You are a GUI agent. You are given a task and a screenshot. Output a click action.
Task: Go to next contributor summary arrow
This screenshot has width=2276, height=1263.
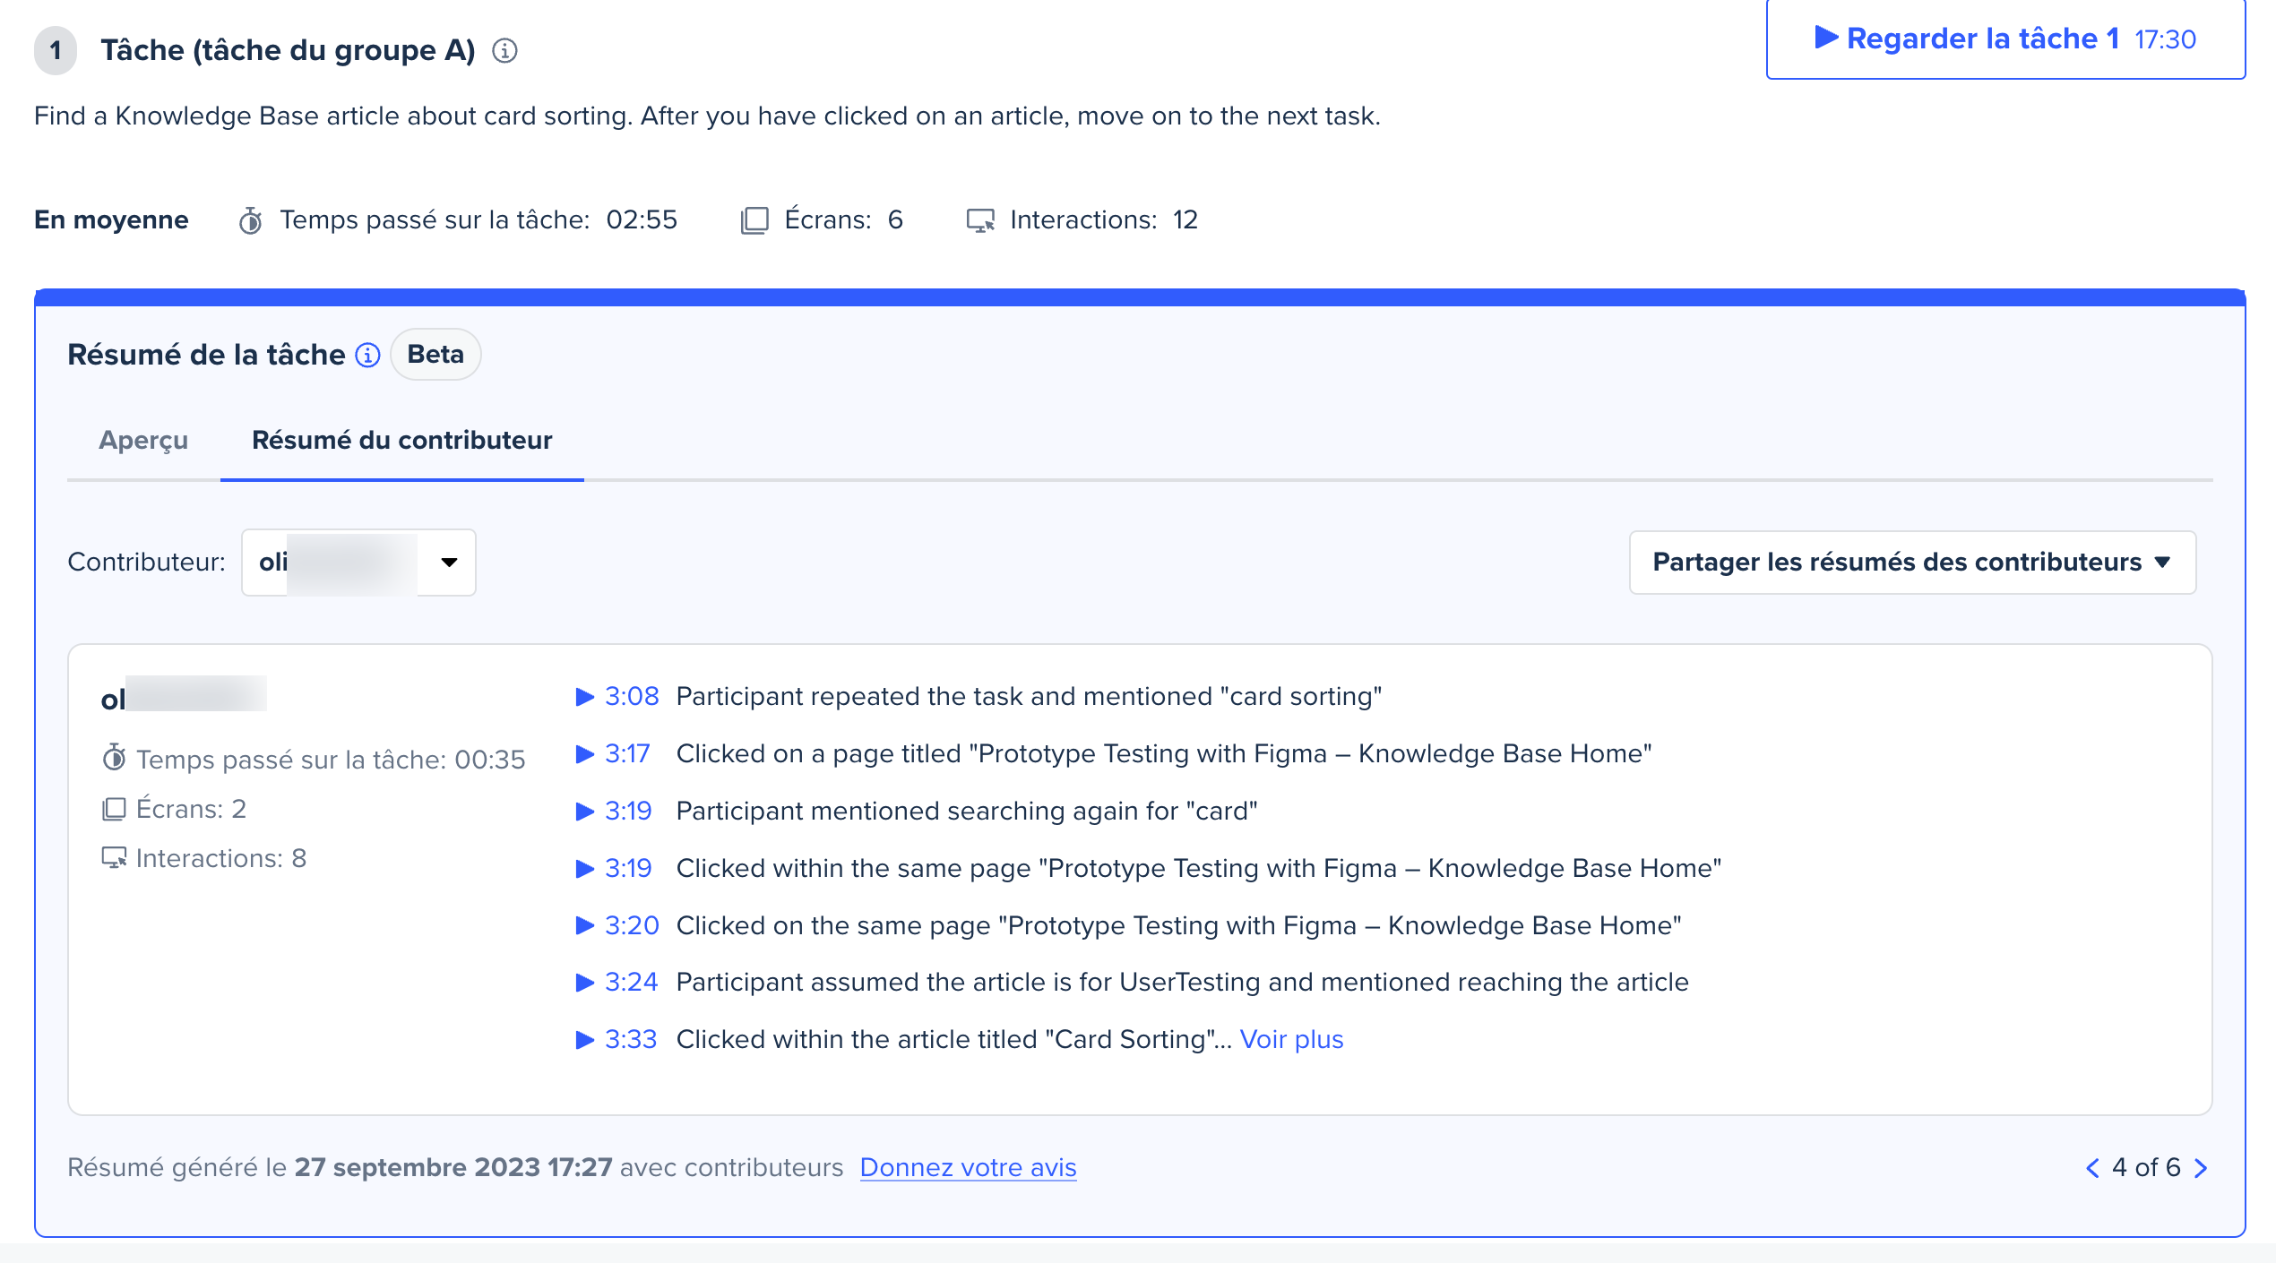(2202, 1168)
